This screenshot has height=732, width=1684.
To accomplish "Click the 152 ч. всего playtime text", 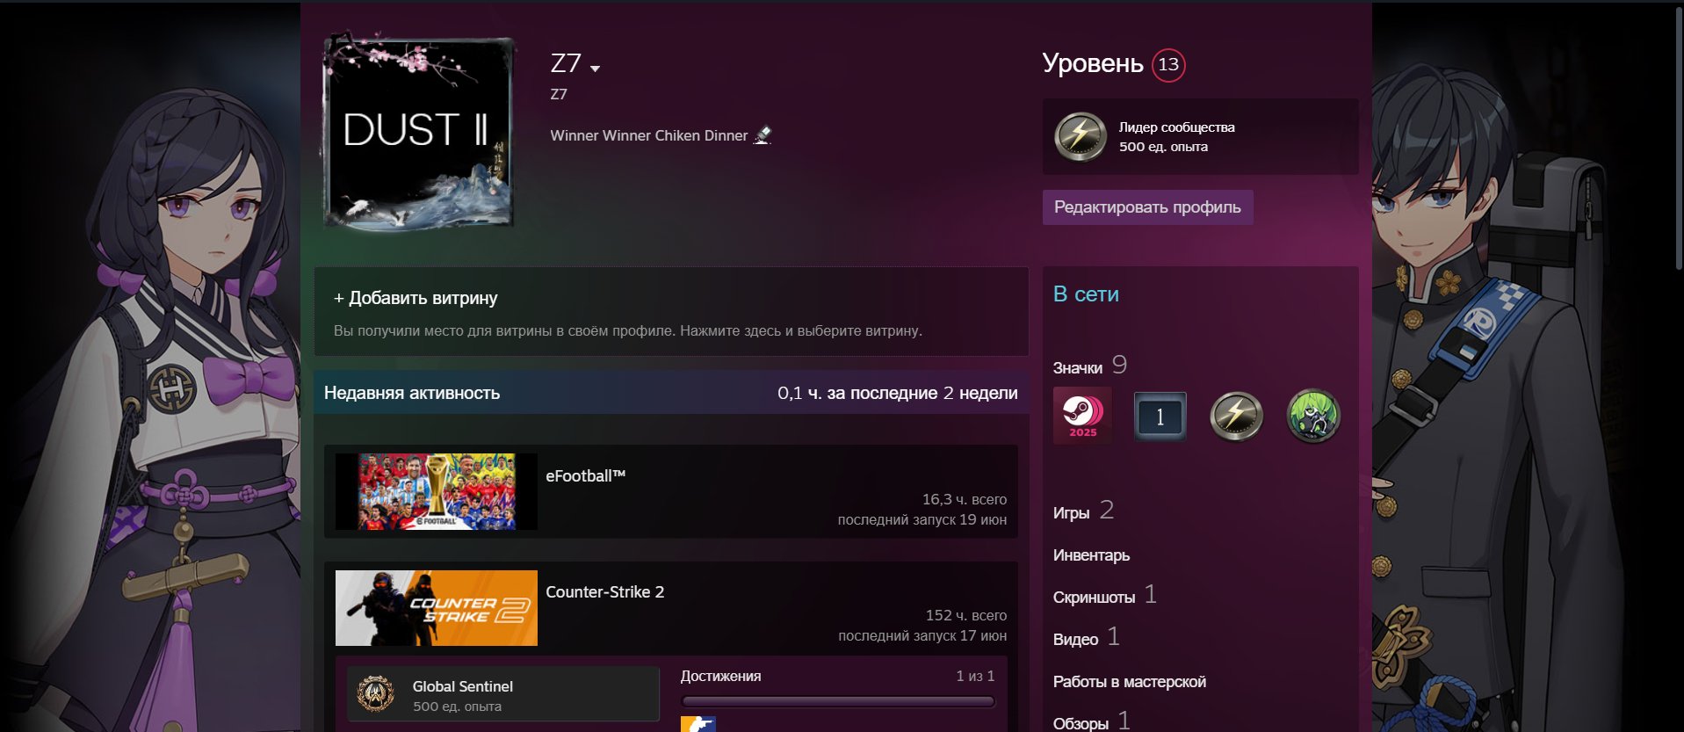I will pos(966,615).
